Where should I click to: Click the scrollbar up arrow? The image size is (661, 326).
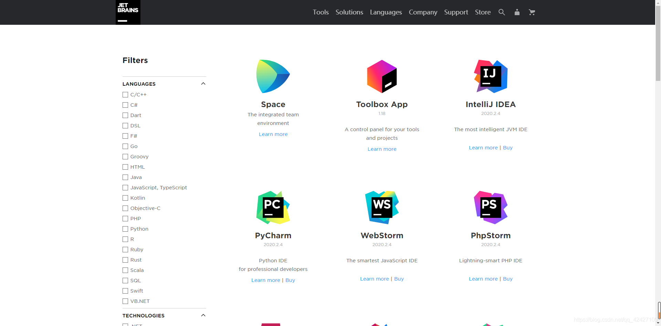(x=658, y=2)
